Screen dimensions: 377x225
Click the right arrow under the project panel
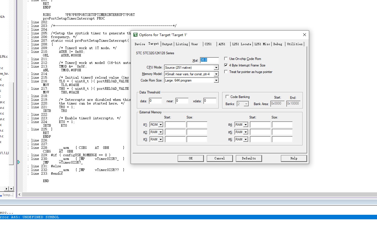(7, 189)
